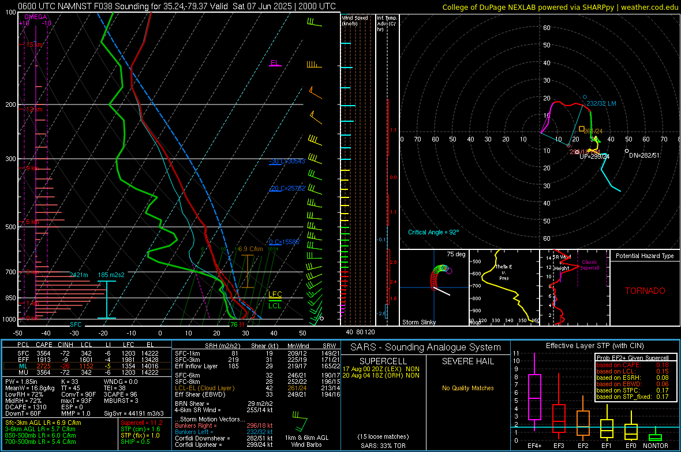This screenshot has height=452, width=681.
Task: Click the red TORNADO hazard text
Action: (645, 291)
